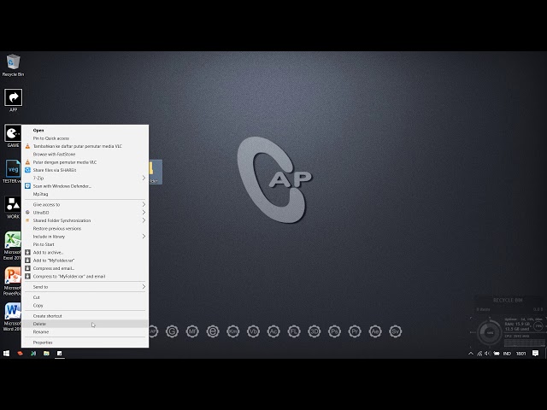Select Create shortcut
This screenshot has height=410, width=547.
(85, 316)
